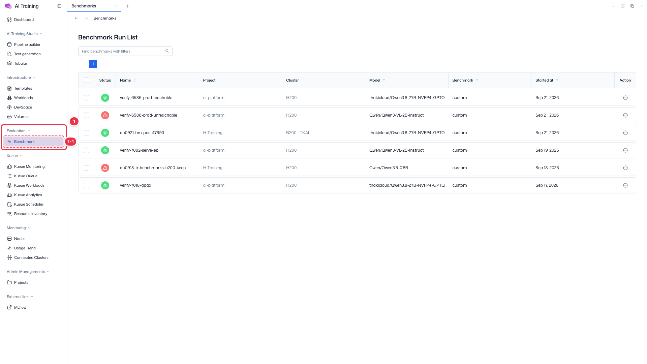Go to Templates
The height and width of the screenshot is (364, 647).
[23, 88]
